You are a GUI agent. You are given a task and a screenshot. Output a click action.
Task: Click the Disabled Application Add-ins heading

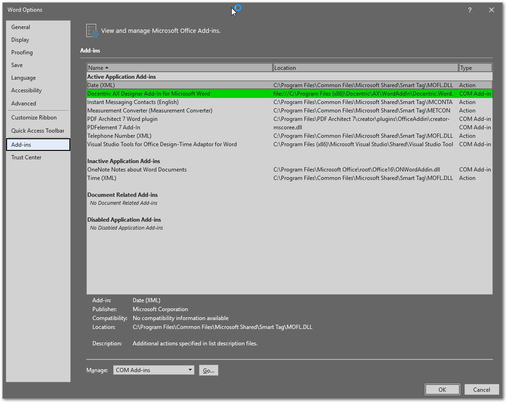click(x=124, y=219)
